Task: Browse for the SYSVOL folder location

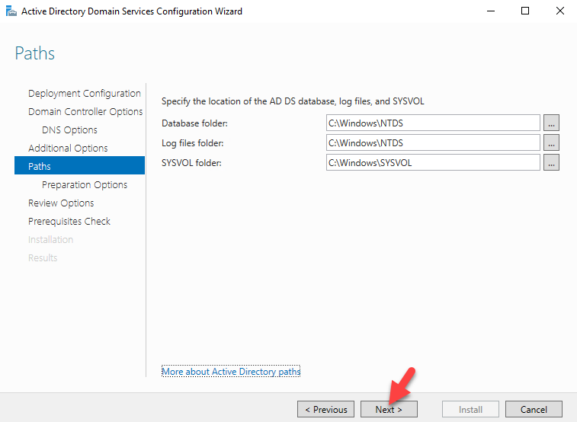Action: 551,163
